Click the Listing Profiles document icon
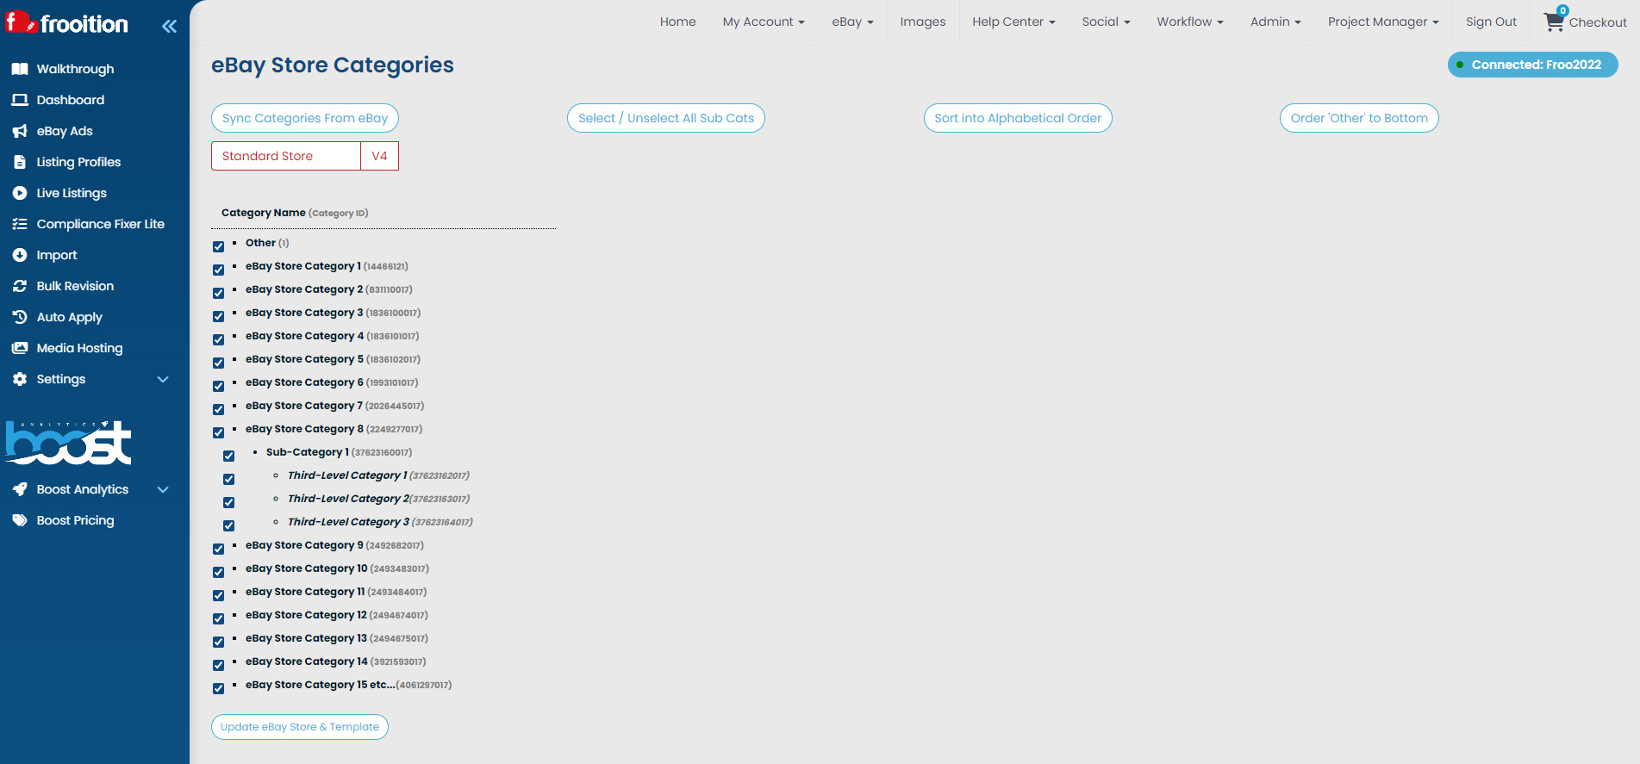This screenshot has height=764, width=1640. 20,162
